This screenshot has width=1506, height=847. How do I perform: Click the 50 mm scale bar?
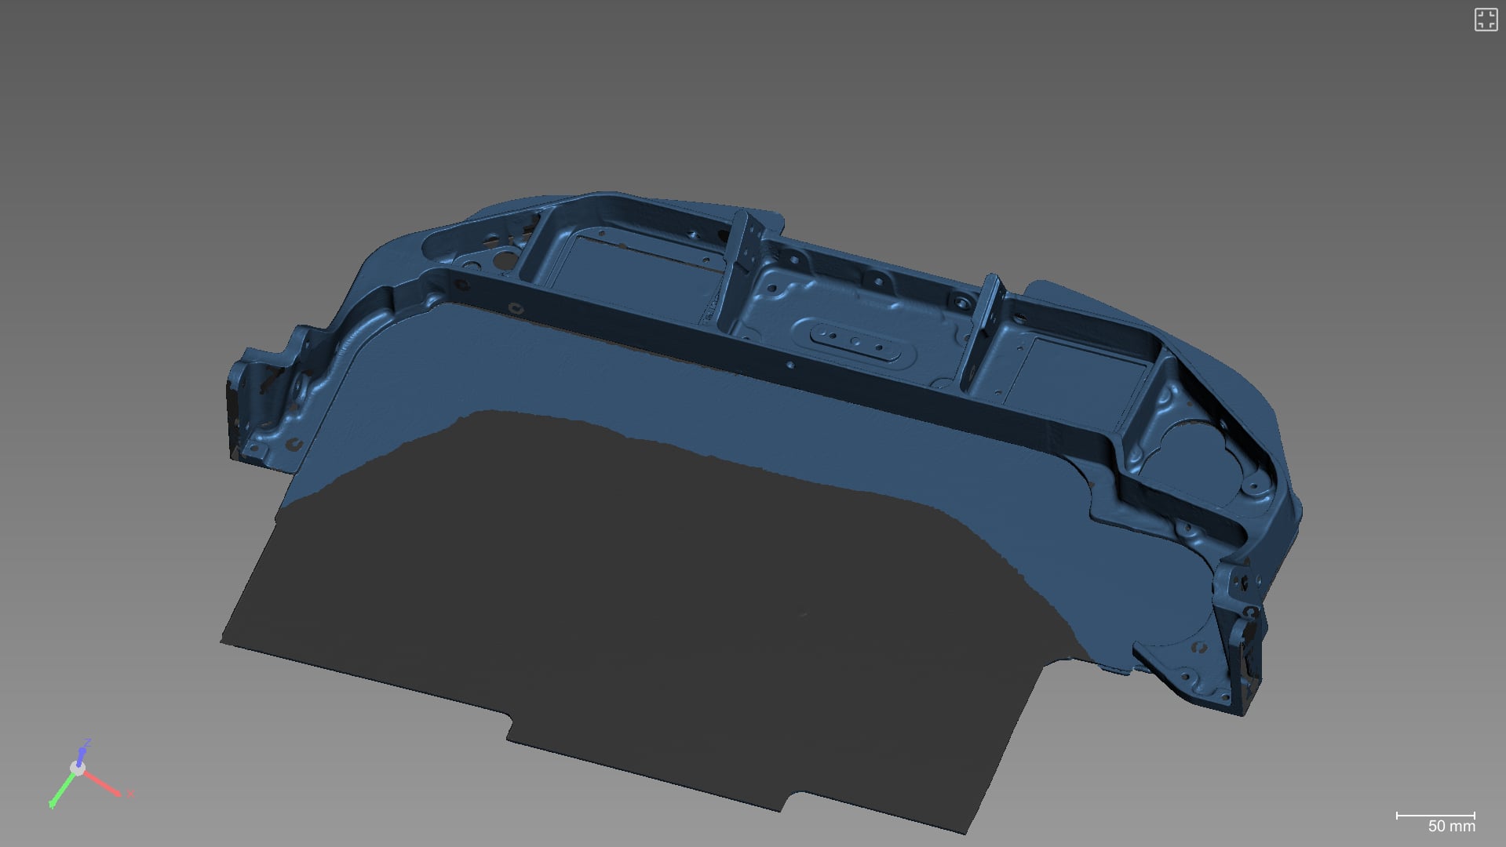point(1435,822)
